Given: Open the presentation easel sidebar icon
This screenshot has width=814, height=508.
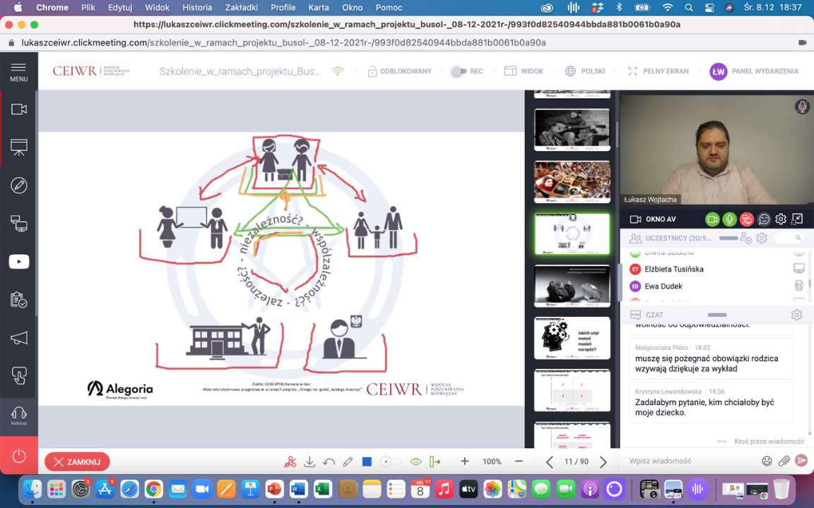Looking at the screenshot, I should click(19, 147).
